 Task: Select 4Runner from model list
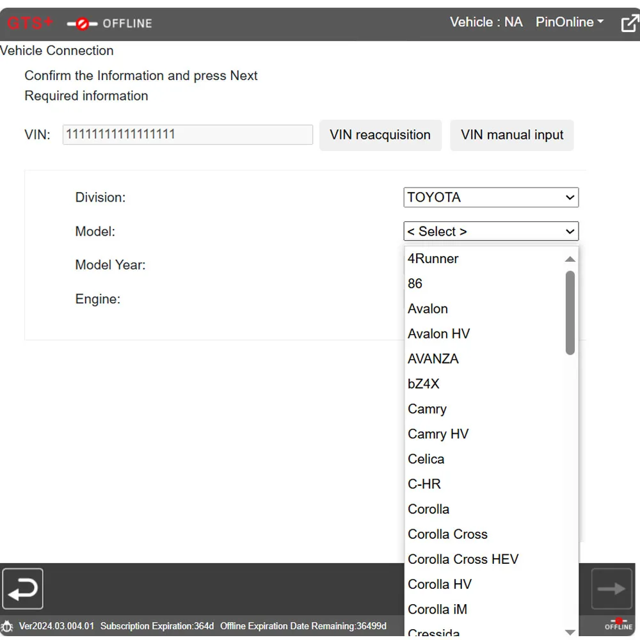pyautogui.click(x=485, y=259)
